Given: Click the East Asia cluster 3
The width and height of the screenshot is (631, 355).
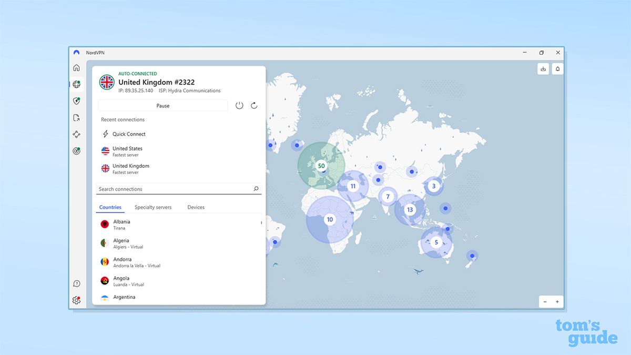Looking at the screenshot, I should (x=434, y=186).
